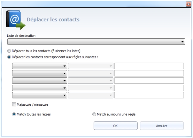Click the second rule value text field
193x138 pixels.
[149, 73]
